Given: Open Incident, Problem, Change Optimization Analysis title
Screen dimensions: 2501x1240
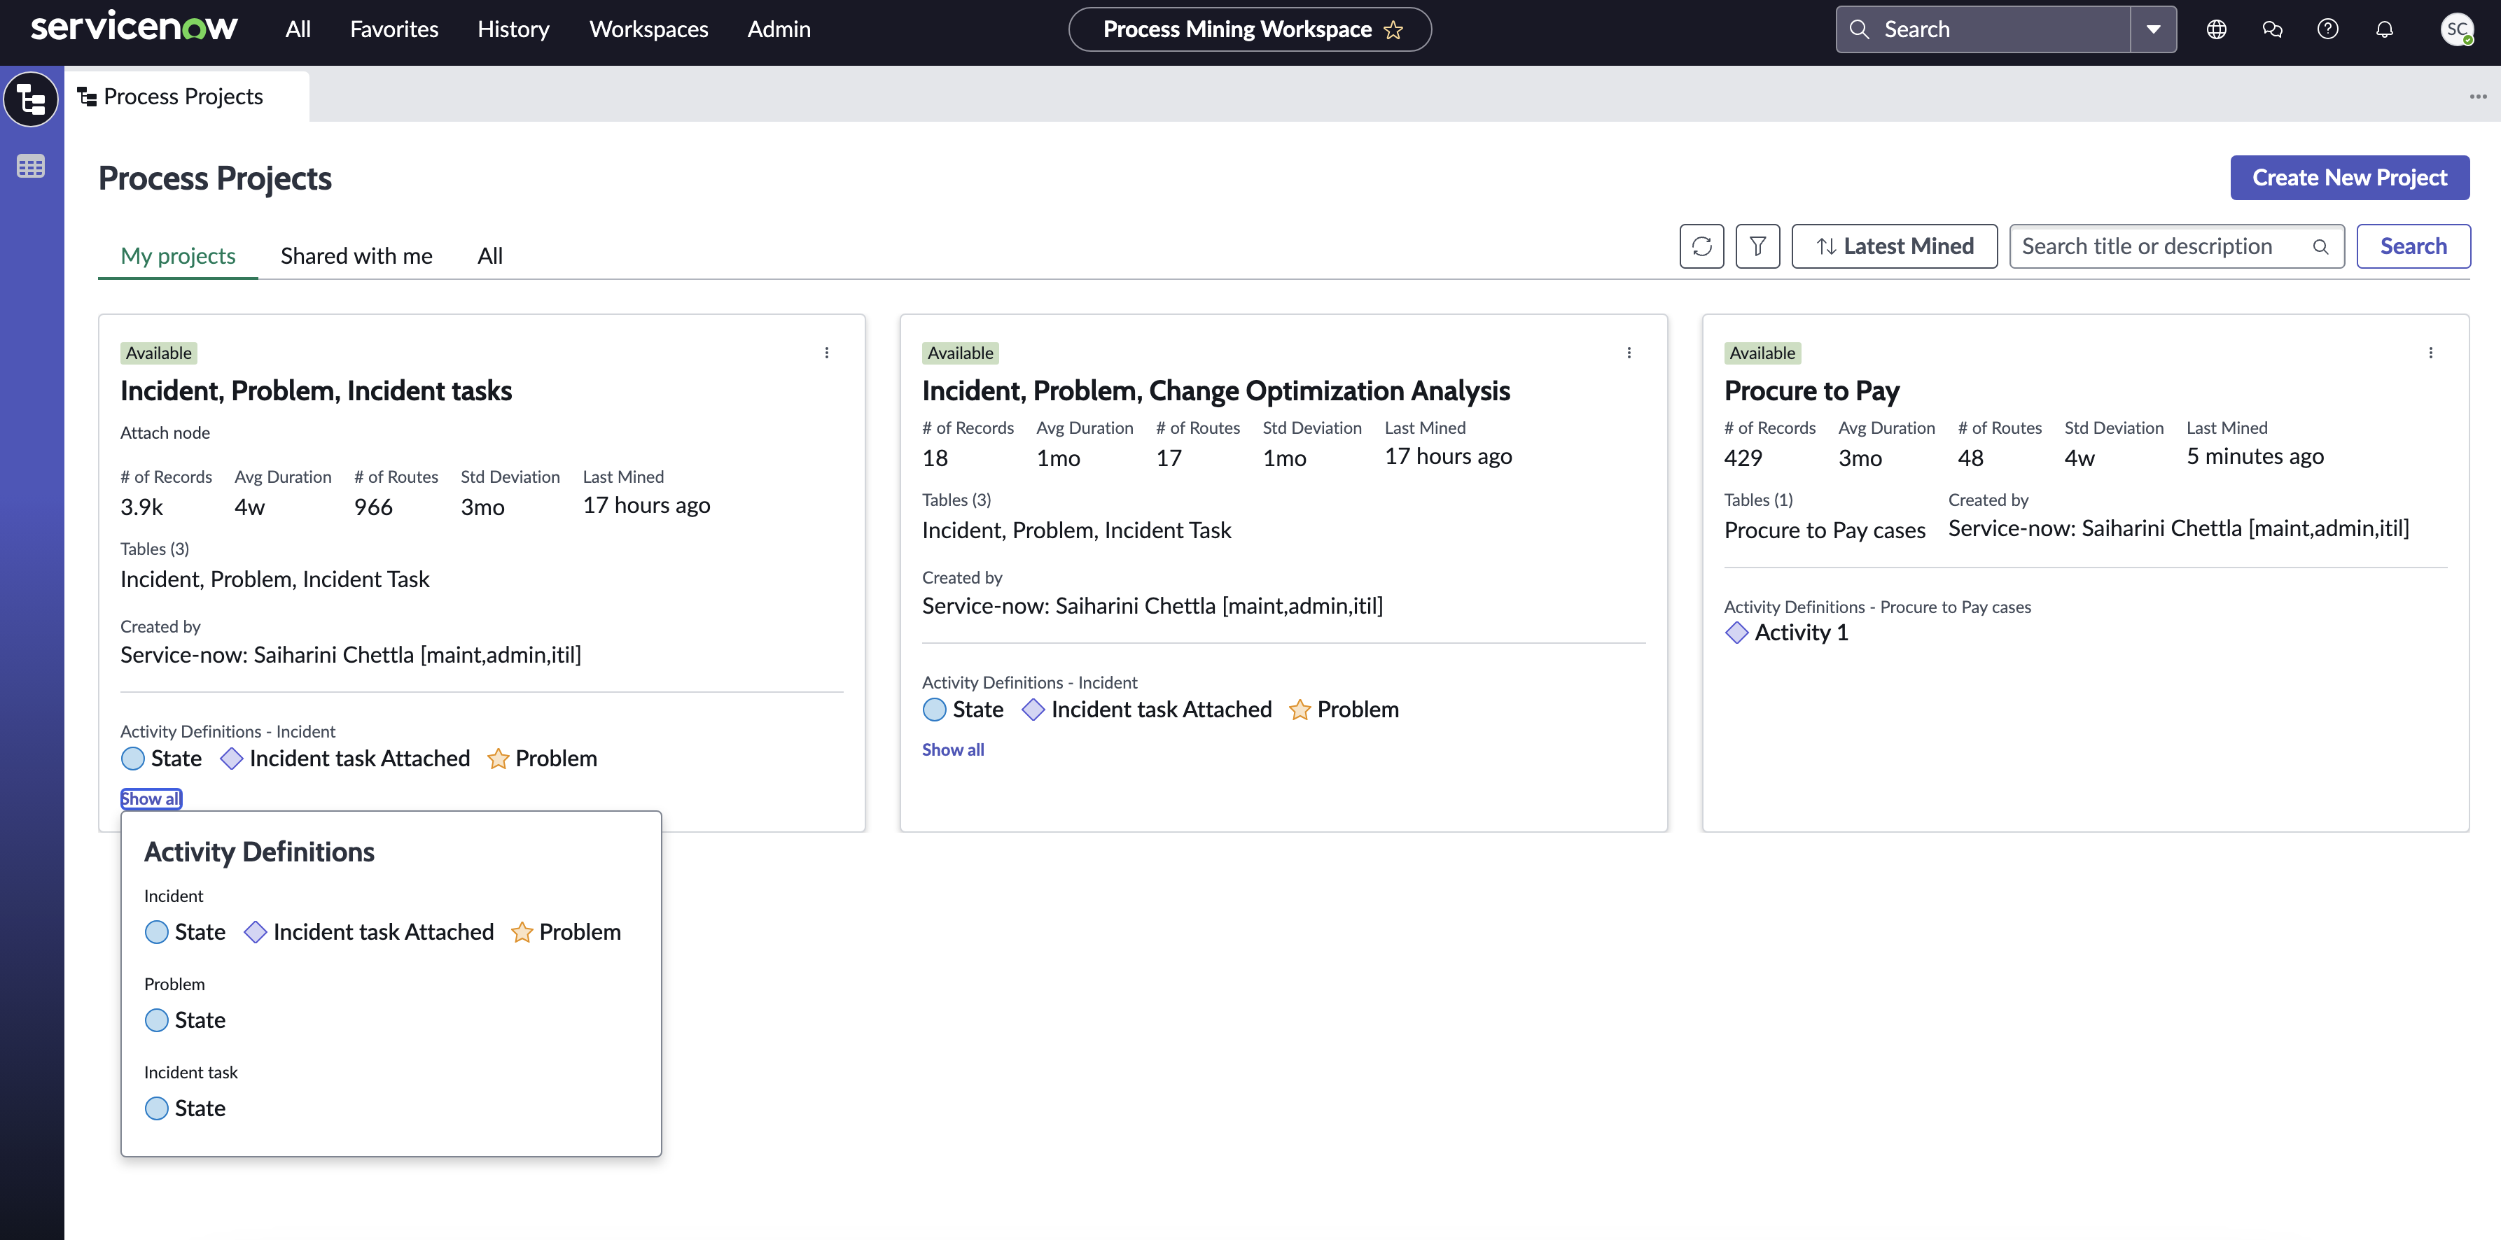Looking at the screenshot, I should pos(1215,391).
